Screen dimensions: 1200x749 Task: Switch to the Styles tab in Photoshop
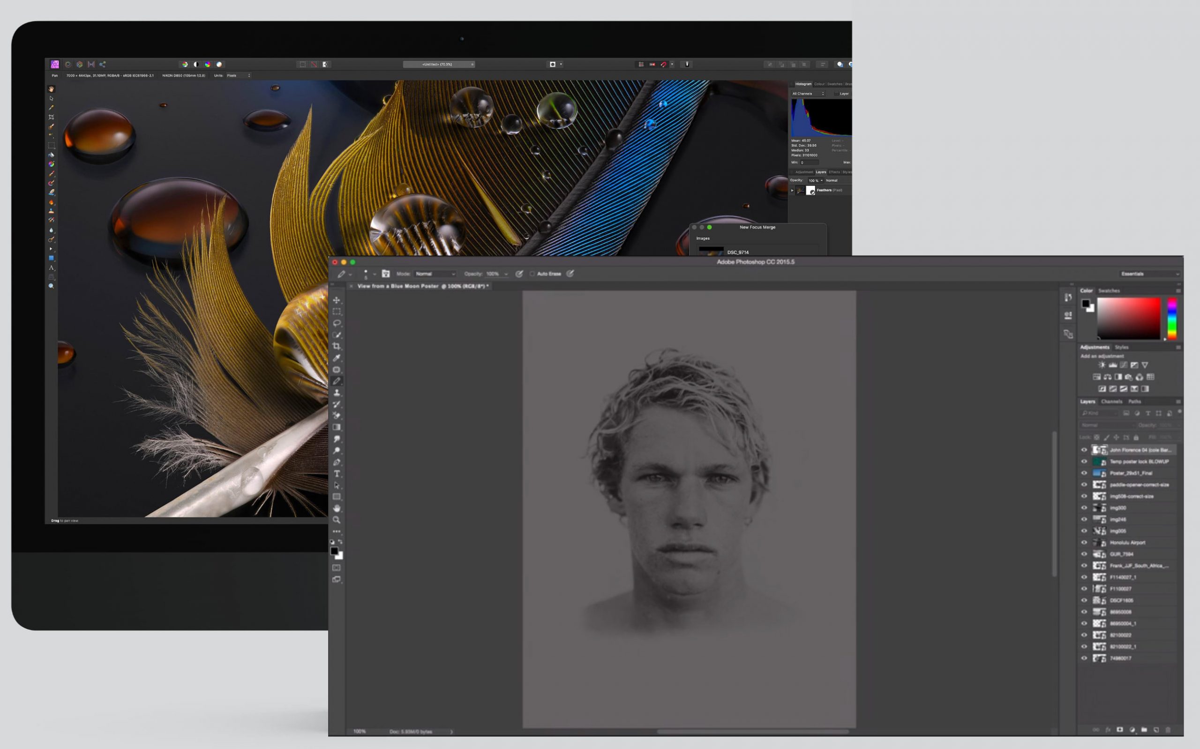click(1122, 347)
